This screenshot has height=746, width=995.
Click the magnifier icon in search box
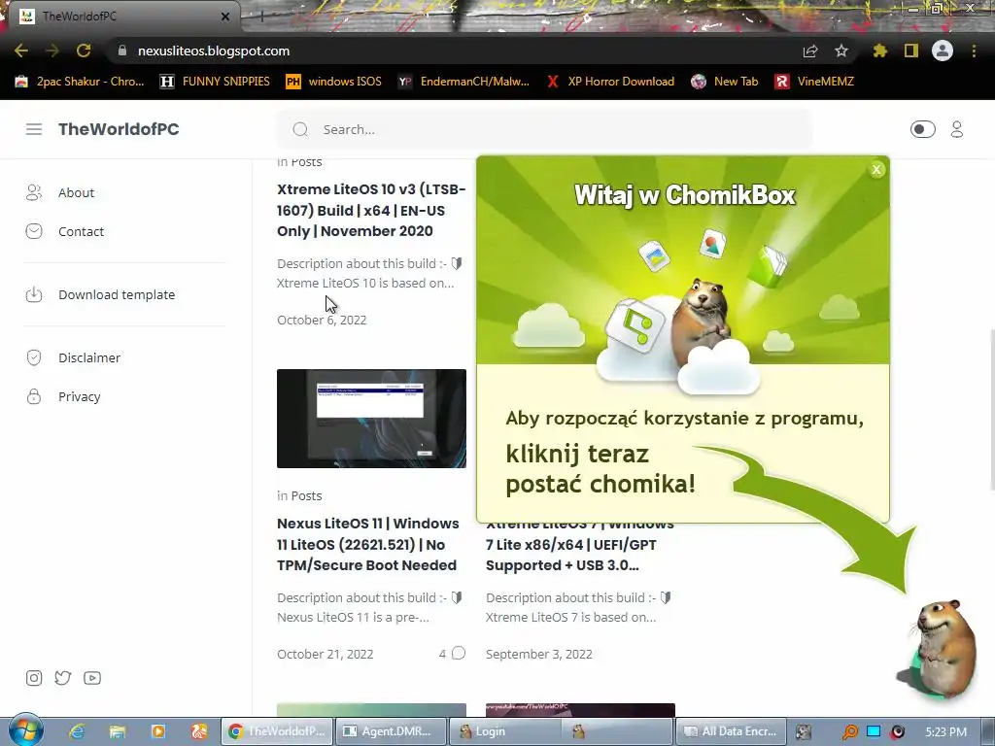[x=300, y=129]
